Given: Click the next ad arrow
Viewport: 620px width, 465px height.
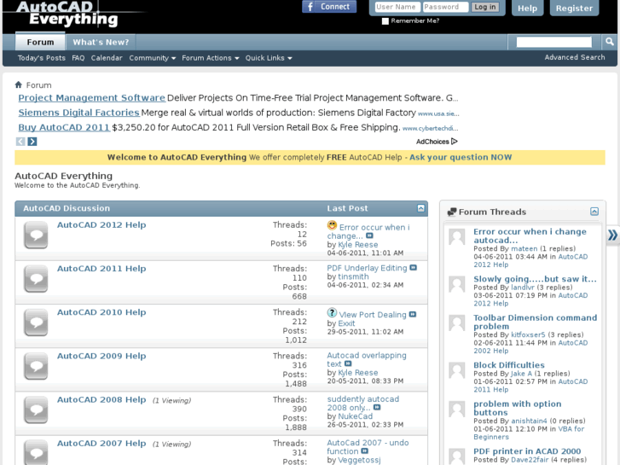Looking at the screenshot, I should [32, 142].
